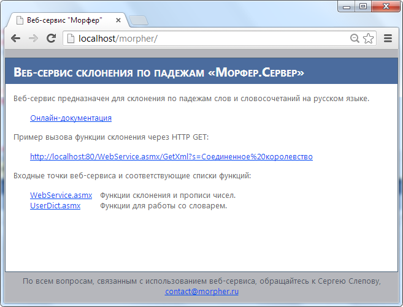Click the contact@morpher.ru email link

[x=202, y=292]
